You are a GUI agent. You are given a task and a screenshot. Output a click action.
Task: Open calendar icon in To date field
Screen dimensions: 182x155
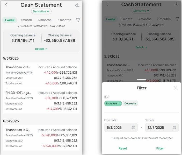(174, 128)
